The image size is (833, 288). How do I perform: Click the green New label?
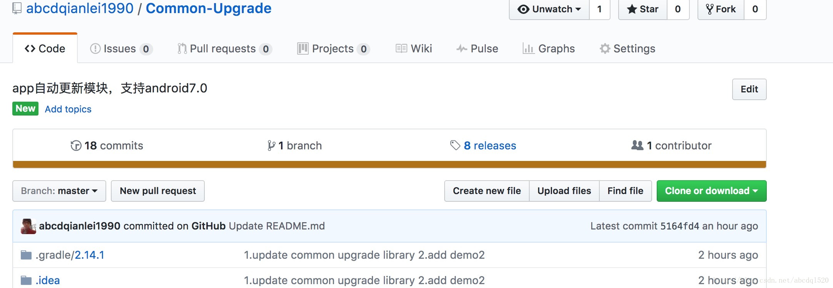point(25,109)
